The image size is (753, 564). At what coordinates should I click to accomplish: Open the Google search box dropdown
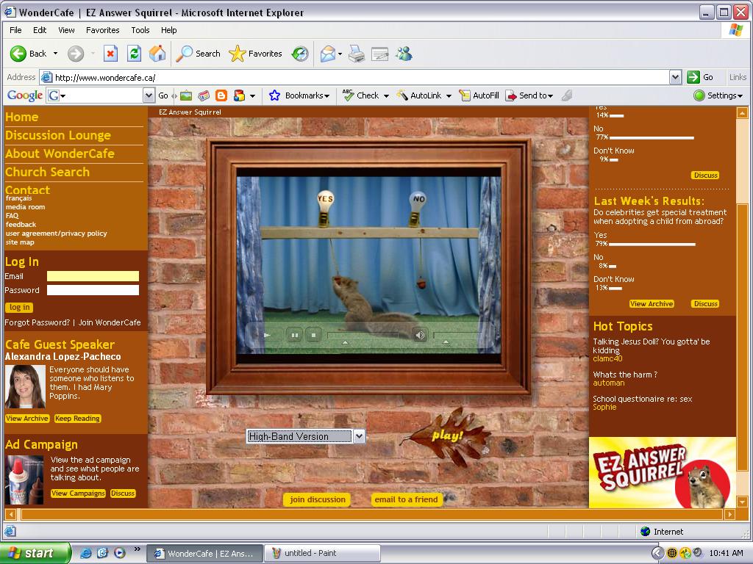click(x=149, y=95)
